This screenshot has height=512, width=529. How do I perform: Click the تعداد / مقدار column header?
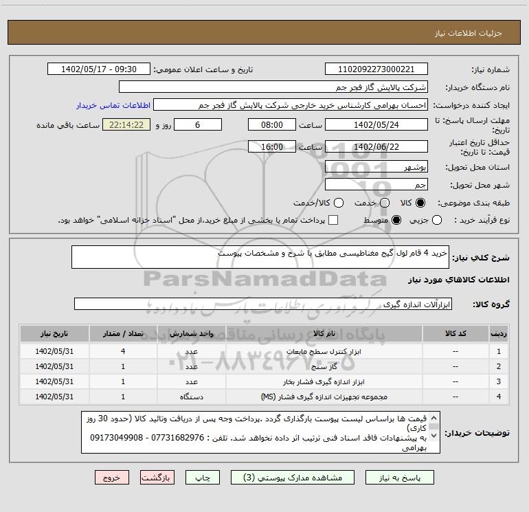point(123,334)
